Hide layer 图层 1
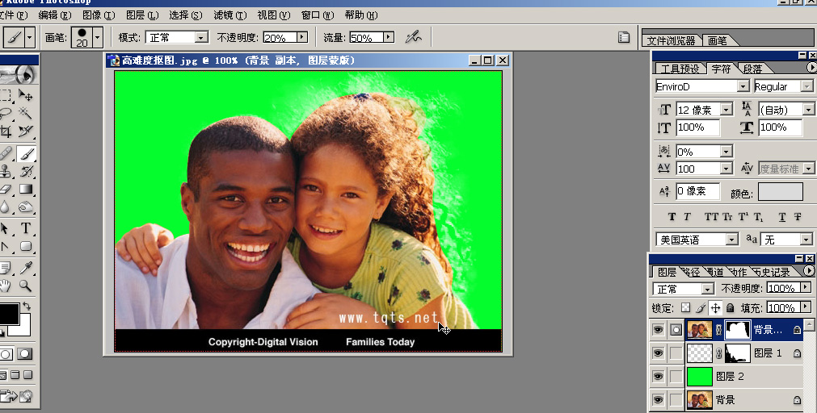The width and height of the screenshot is (817, 413). coord(658,353)
